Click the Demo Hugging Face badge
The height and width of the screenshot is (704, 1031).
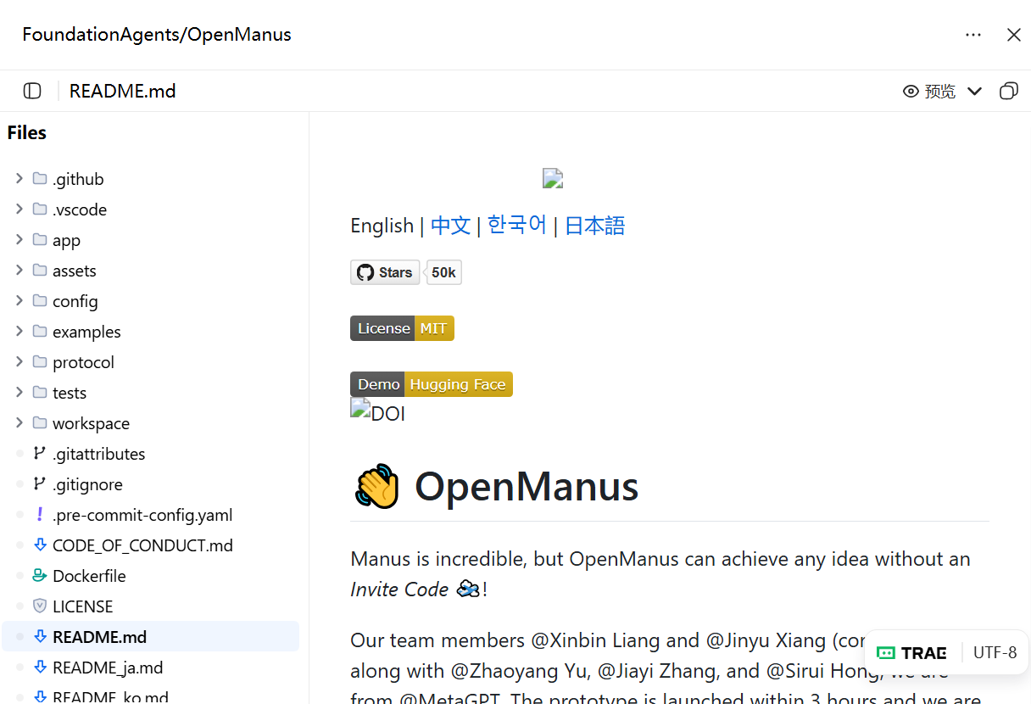[432, 384]
